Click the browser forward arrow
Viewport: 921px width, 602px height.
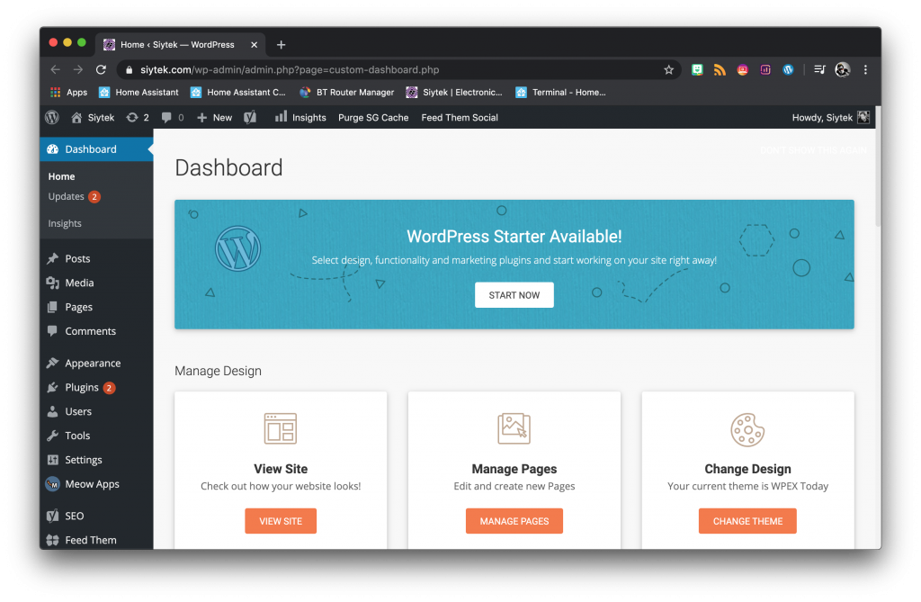tap(78, 69)
